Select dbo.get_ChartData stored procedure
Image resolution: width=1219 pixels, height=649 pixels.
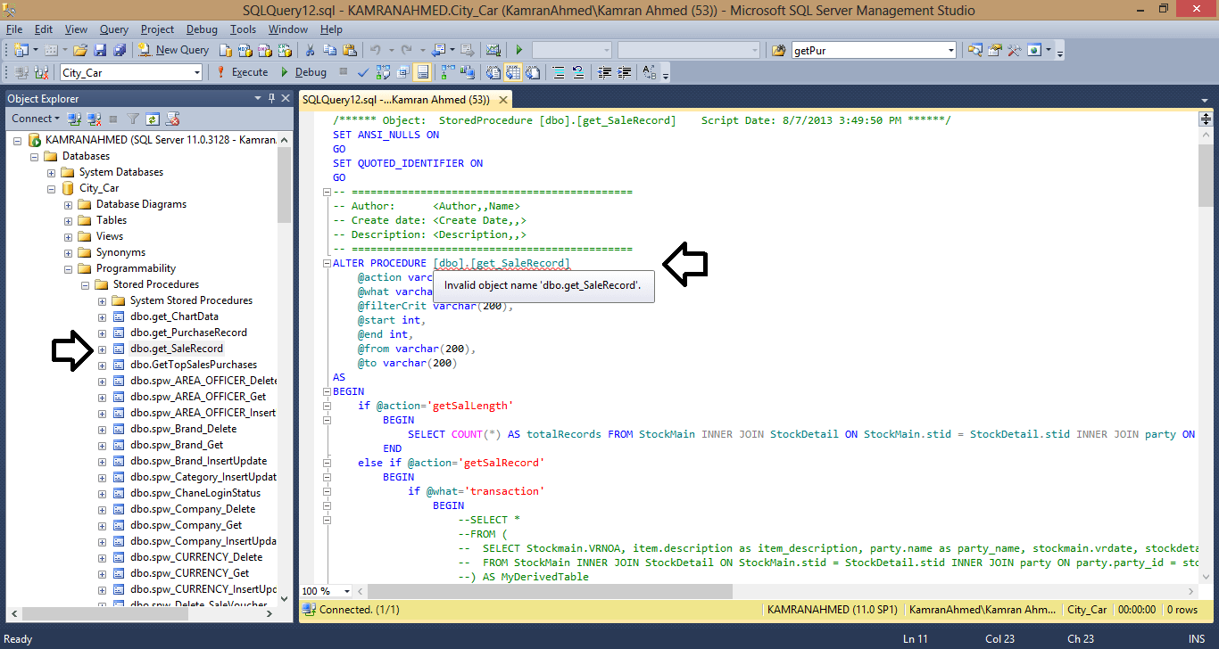pyautogui.click(x=174, y=316)
